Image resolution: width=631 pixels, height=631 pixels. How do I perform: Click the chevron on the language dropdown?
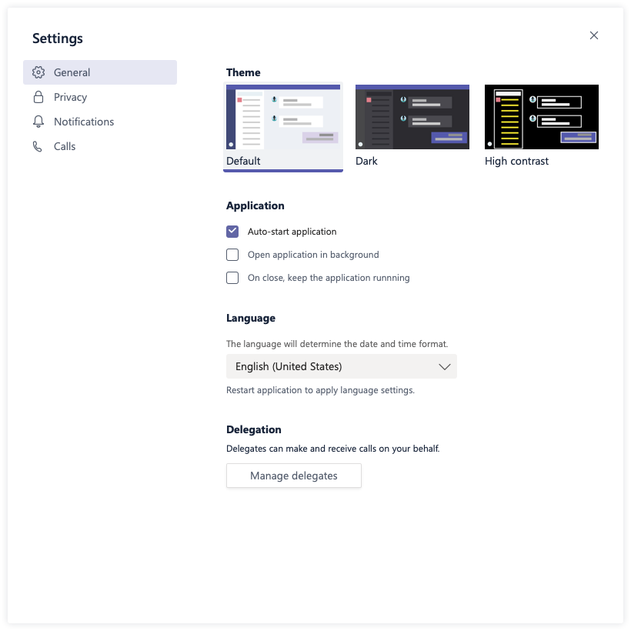(x=444, y=366)
